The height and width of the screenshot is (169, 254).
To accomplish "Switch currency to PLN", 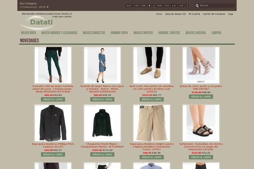I will tap(167, 5).
